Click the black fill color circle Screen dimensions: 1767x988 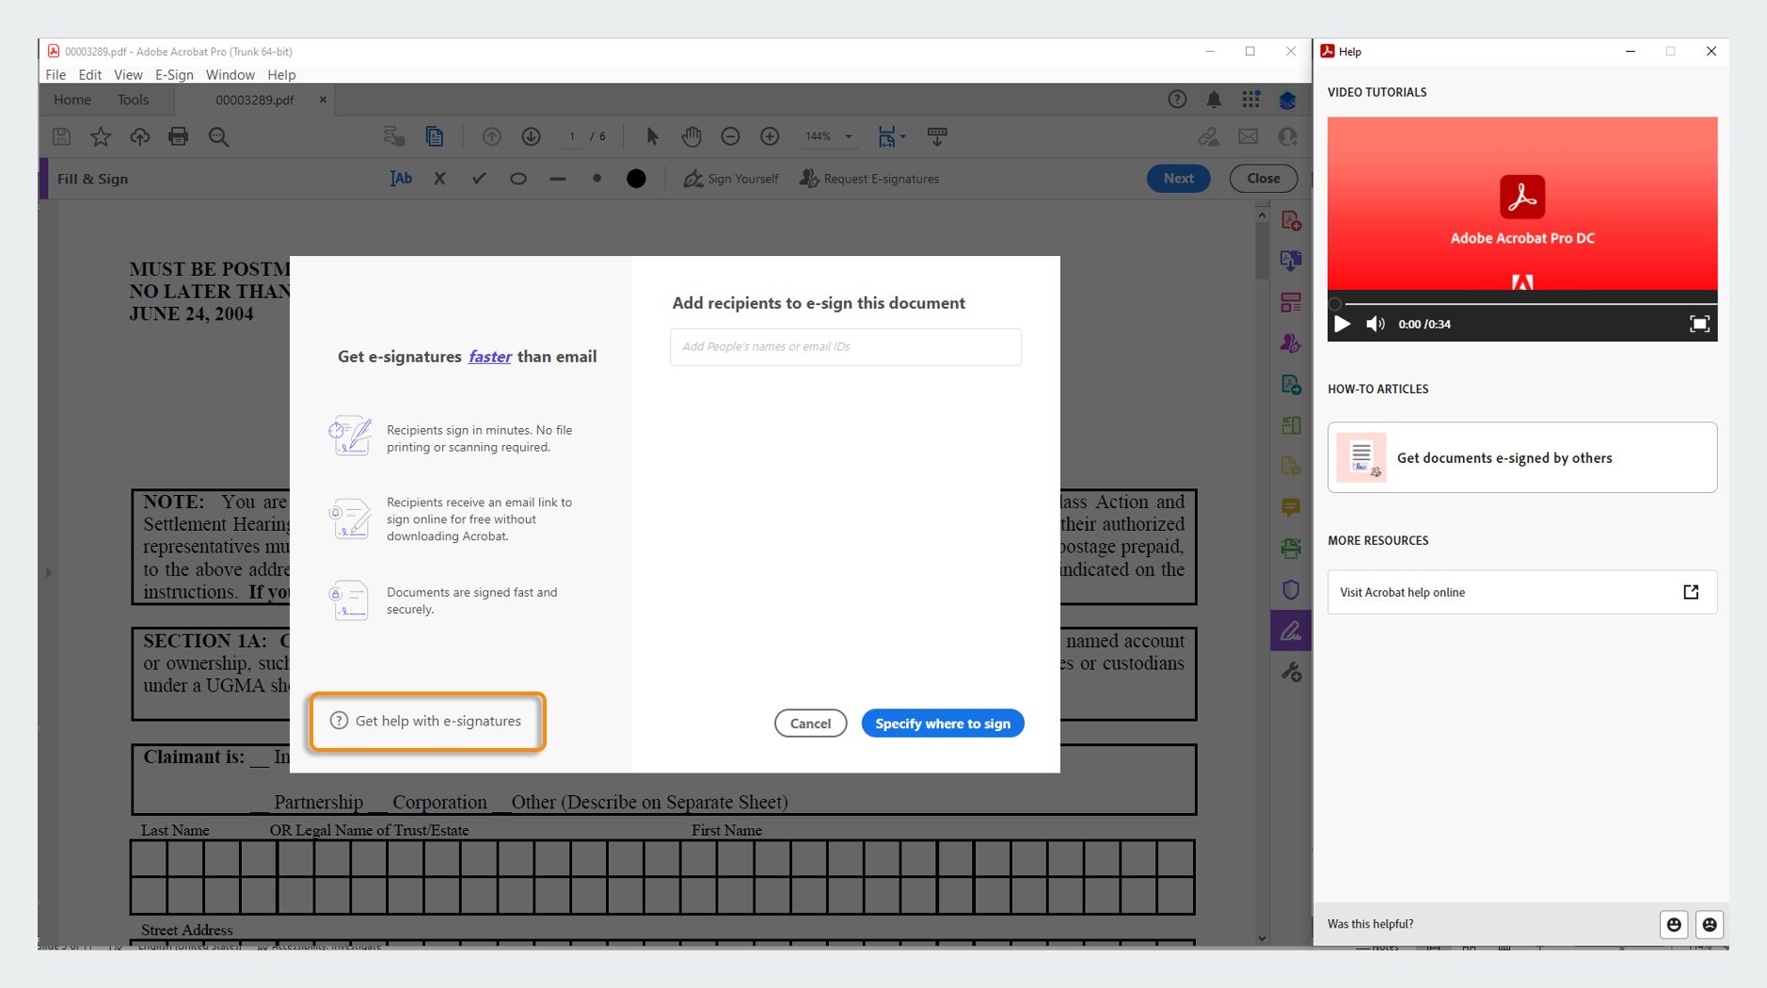pyautogui.click(x=636, y=179)
